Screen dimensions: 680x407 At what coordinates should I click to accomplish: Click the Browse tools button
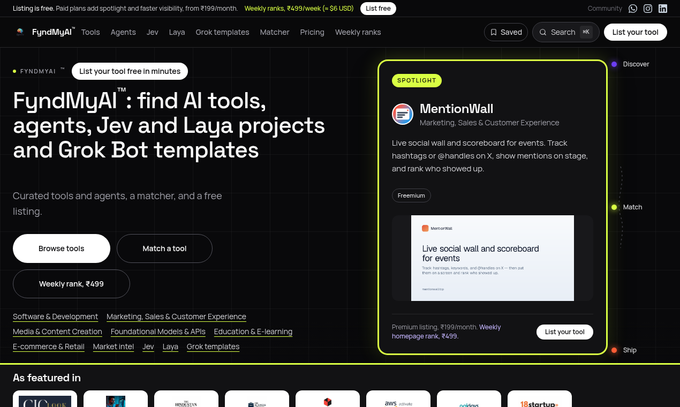click(62, 248)
